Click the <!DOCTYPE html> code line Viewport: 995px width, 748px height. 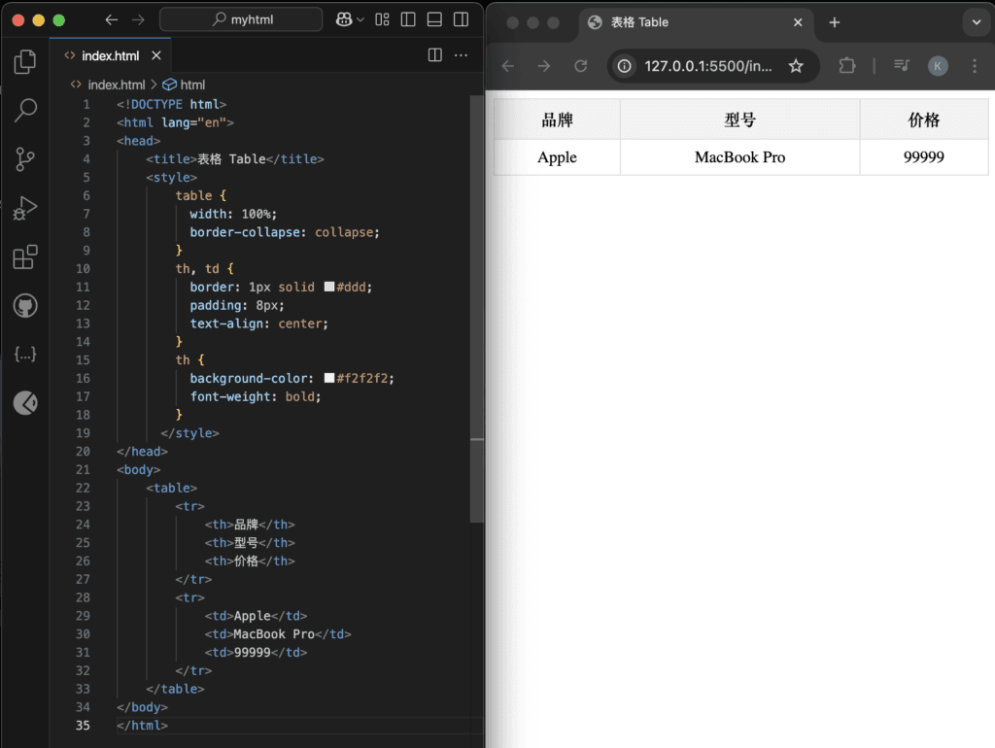(x=171, y=104)
